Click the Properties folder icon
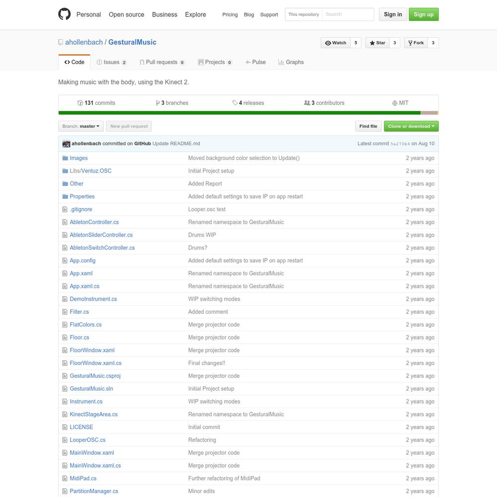 pos(65,196)
